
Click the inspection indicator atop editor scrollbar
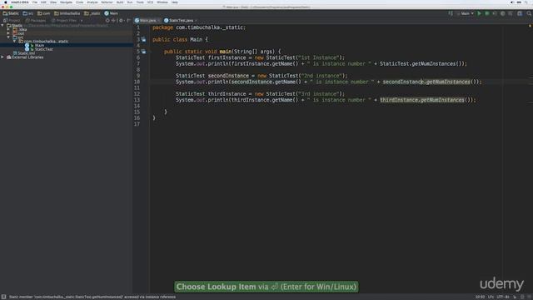coord(530,26)
